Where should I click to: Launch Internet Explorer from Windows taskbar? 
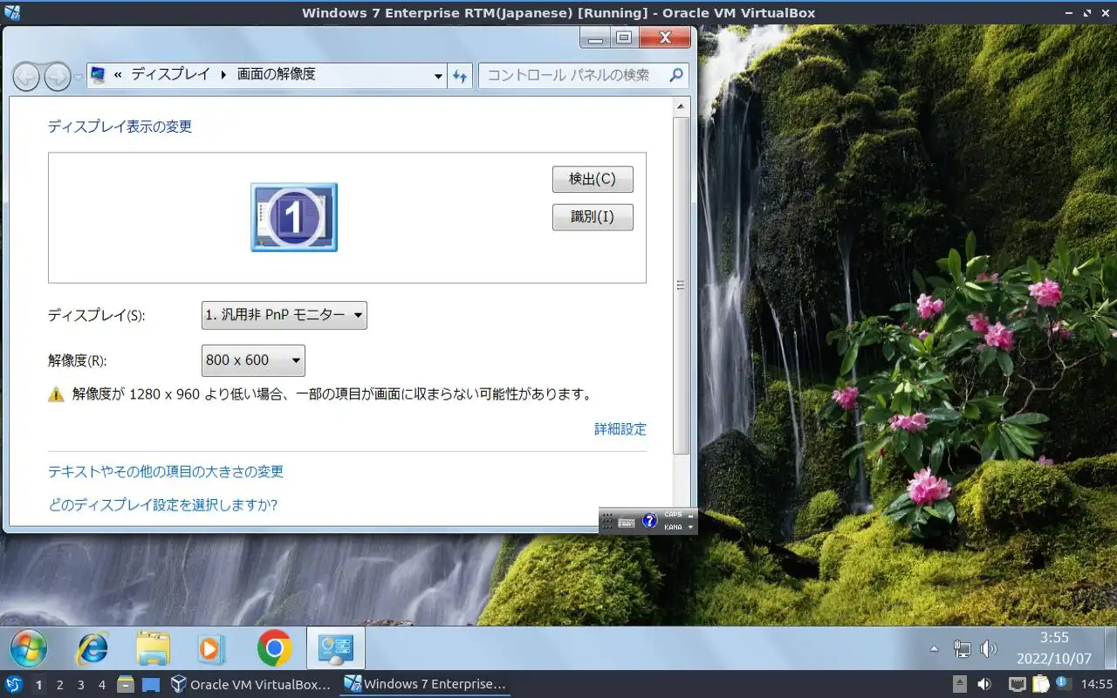pyautogui.click(x=92, y=648)
